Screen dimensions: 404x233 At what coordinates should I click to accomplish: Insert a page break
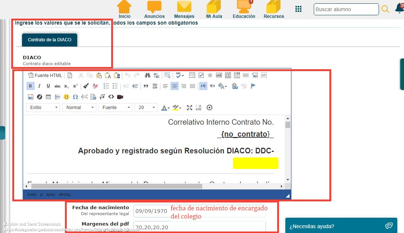point(84,97)
